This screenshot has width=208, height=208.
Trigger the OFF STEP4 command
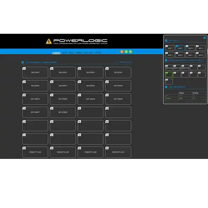[x=63, y=99]
